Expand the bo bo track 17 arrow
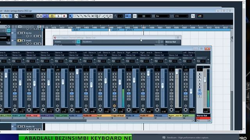The image size is (250, 140). tap(12, 33)
